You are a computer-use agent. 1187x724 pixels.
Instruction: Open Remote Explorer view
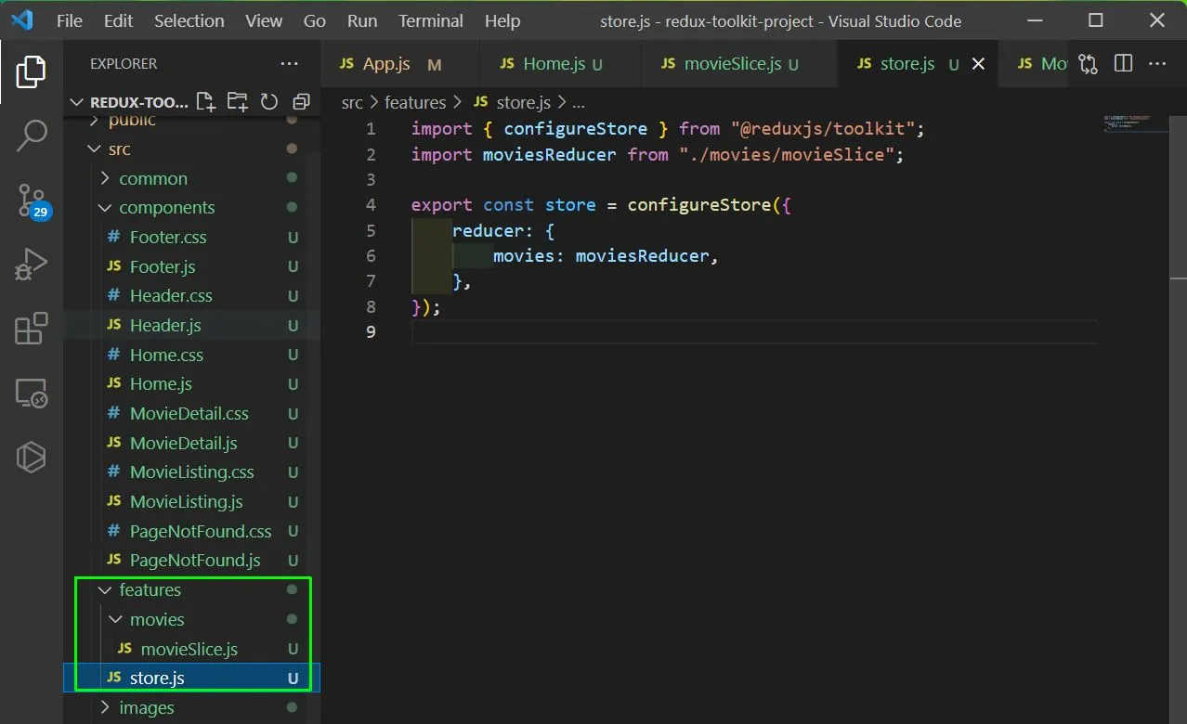click(32, 394)
